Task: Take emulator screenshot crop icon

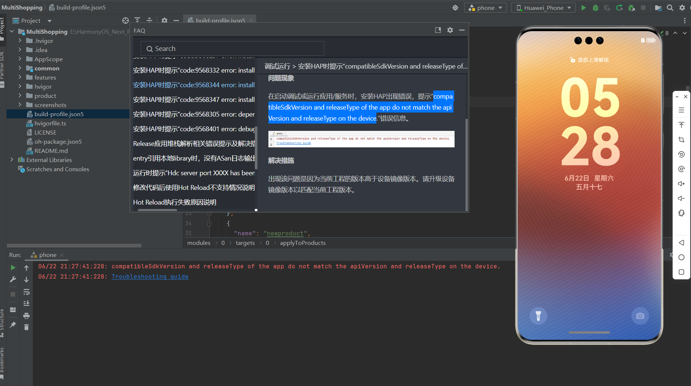Action: click(x=681, y=140)
